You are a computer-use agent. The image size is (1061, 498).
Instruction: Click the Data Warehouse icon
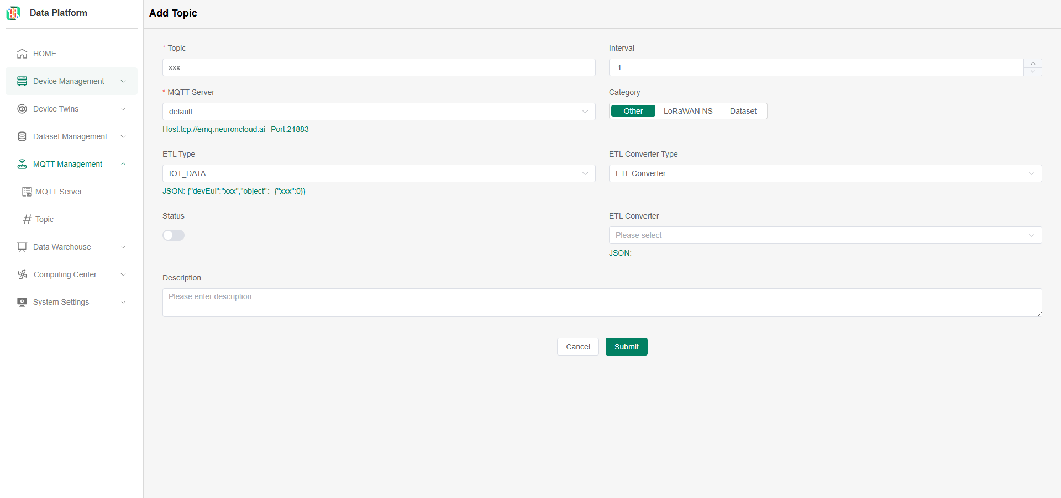[22, 247]
